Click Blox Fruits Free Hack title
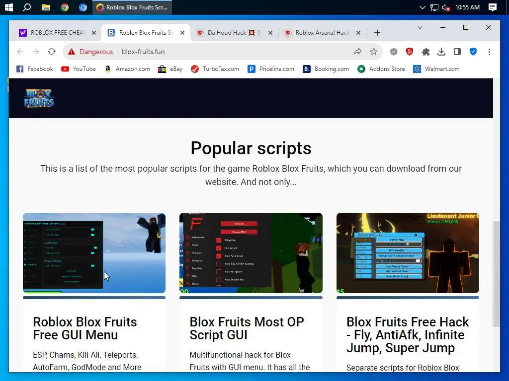 tap(408, 335)
